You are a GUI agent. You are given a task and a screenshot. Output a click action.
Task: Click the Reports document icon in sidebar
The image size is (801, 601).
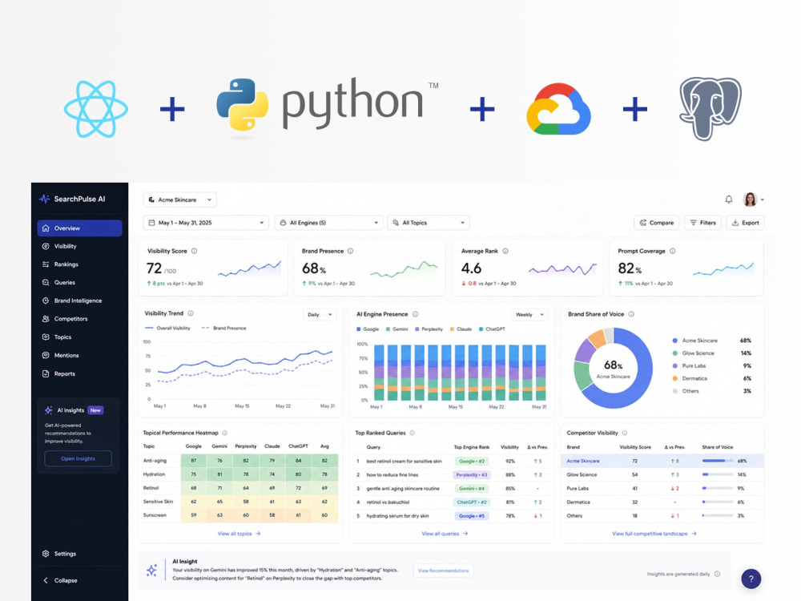(46, 373)
